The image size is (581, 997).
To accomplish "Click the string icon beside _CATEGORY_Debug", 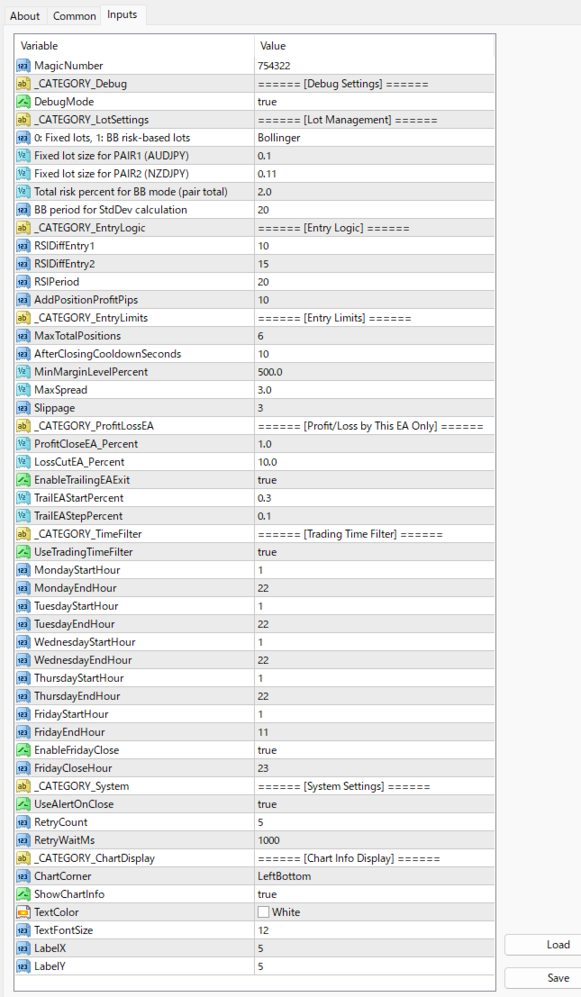I will tap(23, 84).
